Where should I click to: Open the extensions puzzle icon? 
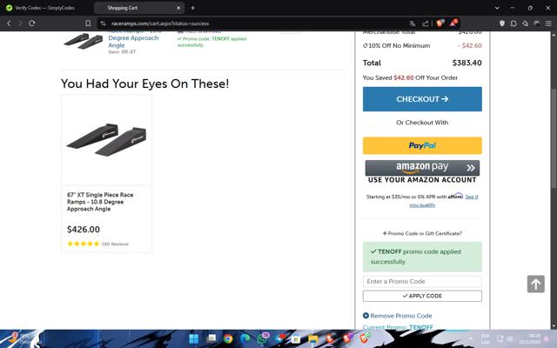point(513,23)
